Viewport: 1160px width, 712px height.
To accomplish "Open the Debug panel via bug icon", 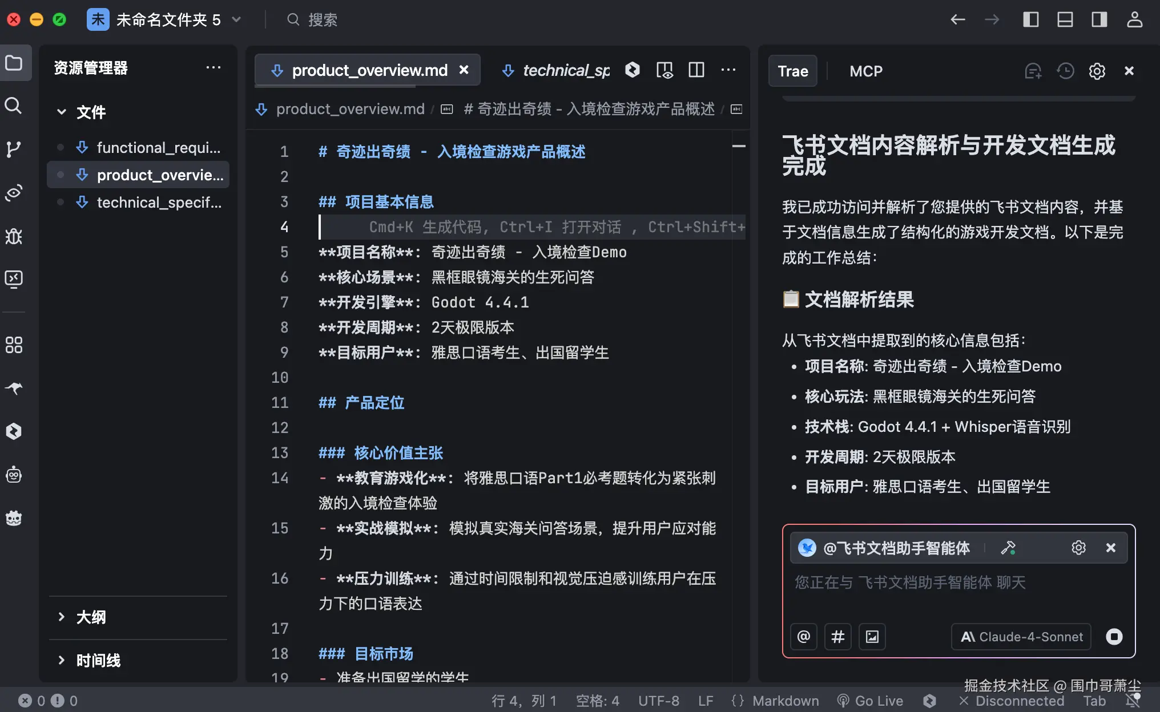I will pos(14,236).
